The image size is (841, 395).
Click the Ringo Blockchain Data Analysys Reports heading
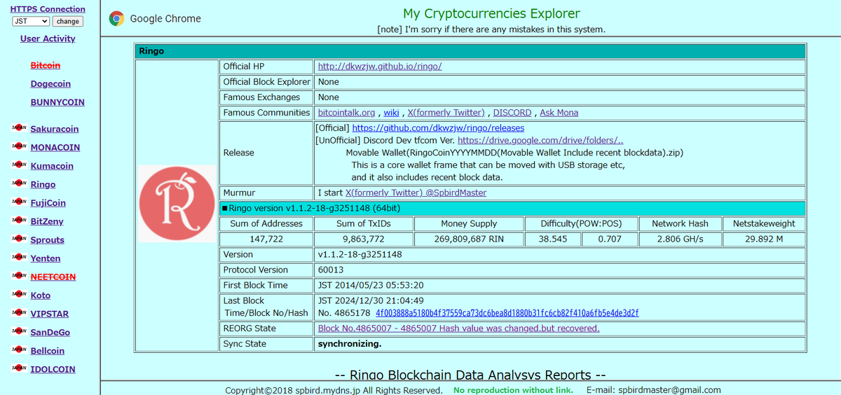(x=470, y=375)
